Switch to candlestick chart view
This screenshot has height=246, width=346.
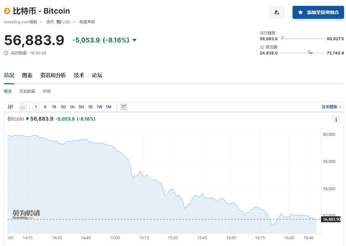11,107
